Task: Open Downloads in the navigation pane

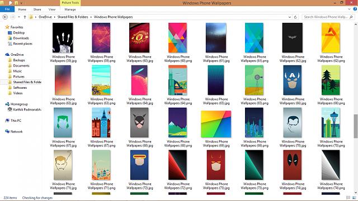Action: pos(21,39)
